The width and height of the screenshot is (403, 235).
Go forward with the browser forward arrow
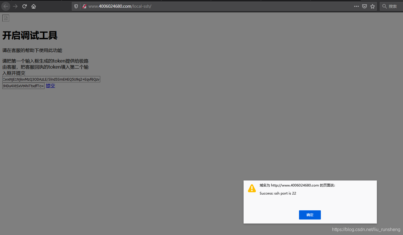pyautogui.click(x=15, y=6)
